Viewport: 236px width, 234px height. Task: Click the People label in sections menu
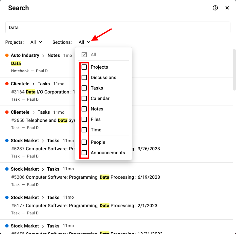coord(98,142)
